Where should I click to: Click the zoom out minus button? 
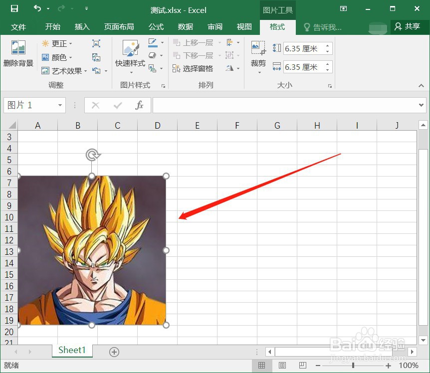pyautogui.click(x=318, y=366)
